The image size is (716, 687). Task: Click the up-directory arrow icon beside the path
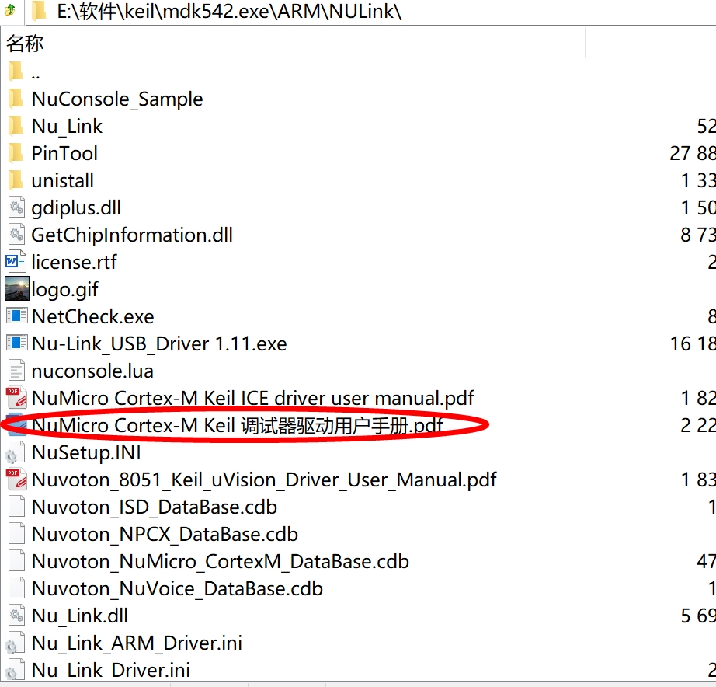pyautogui.click(x=9, y=10)
